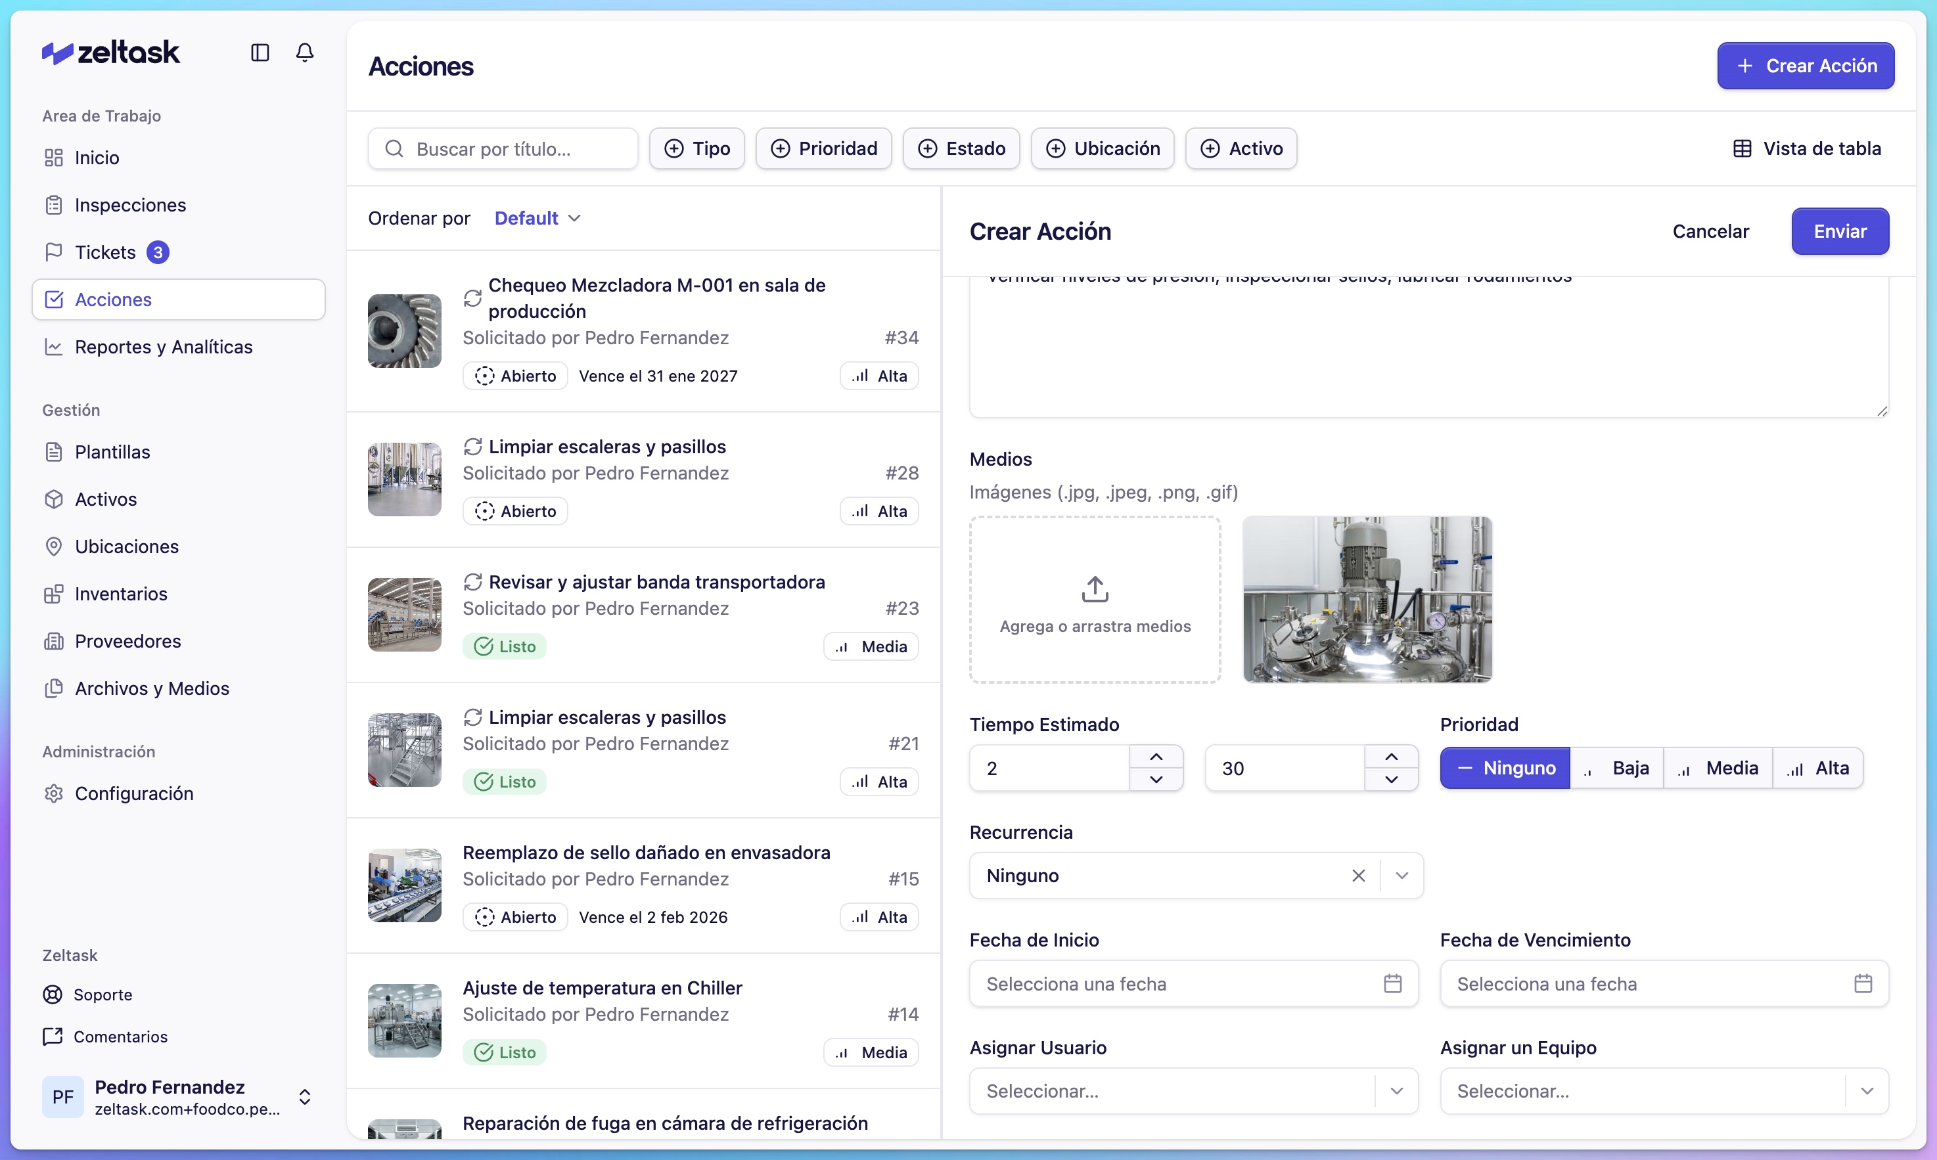This screenshot has width=1937, height=1160.
Task: Open the Fecha de Inicio calendar icon
Action: click(x=1392, y=983)
